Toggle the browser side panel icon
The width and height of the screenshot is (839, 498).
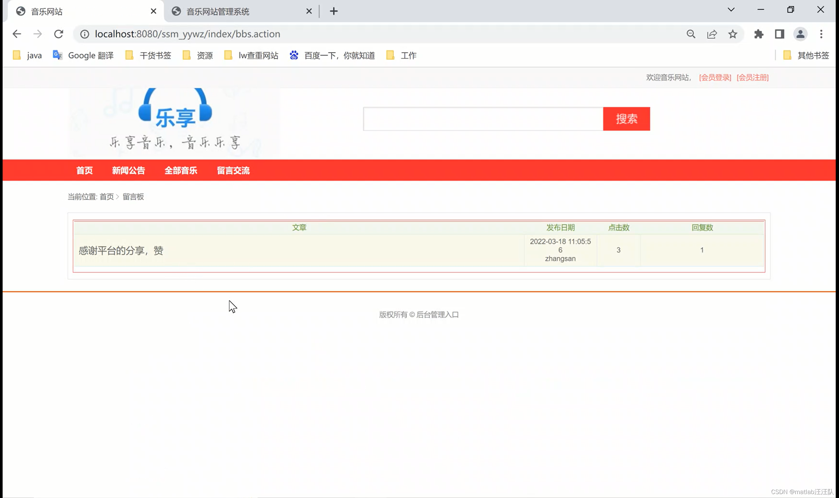[x=779, y=34]
